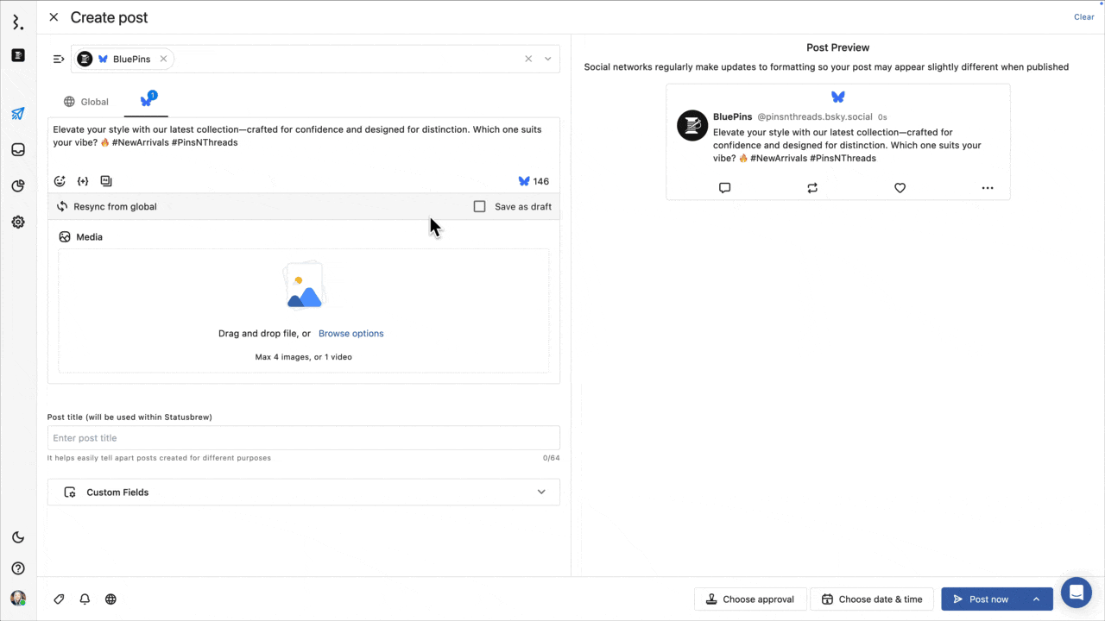Select the Bluesky butterfly tab

click(x=147, y=102)
